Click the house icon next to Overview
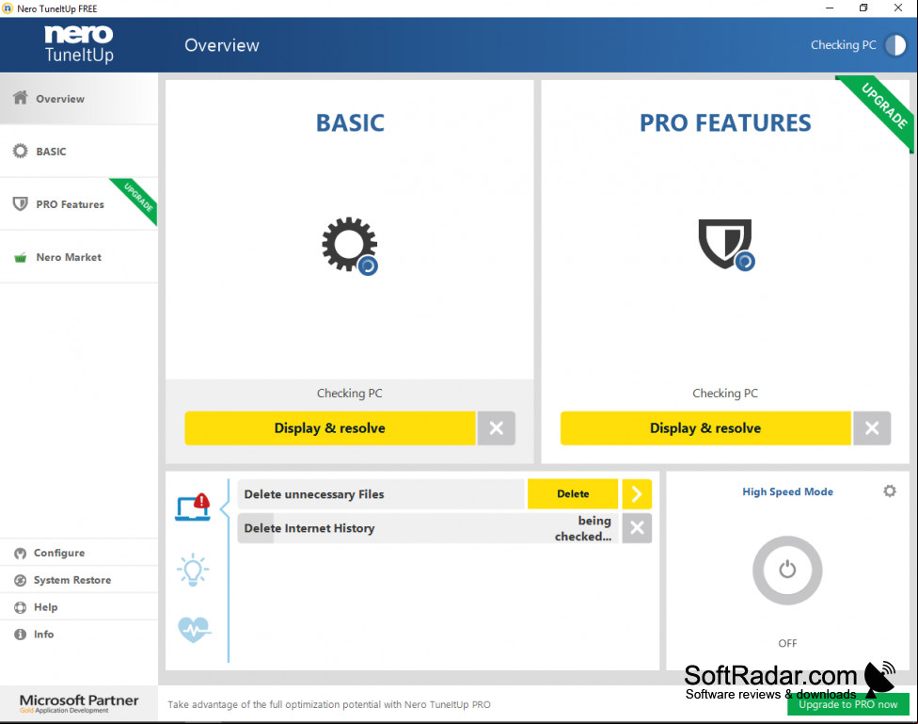The height and width of the screenshot is (724, 918). 21,97
